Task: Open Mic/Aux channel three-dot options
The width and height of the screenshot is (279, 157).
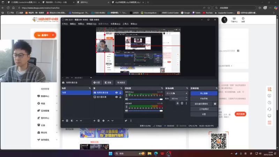Action: click(x=127, y=95)
